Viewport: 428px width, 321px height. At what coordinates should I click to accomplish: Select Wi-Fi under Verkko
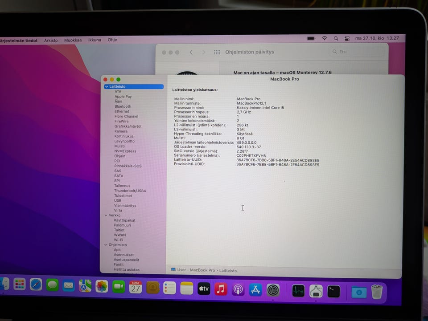119,240
